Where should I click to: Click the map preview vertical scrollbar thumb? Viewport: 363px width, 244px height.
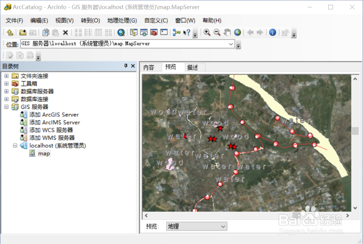click(355, 131)
